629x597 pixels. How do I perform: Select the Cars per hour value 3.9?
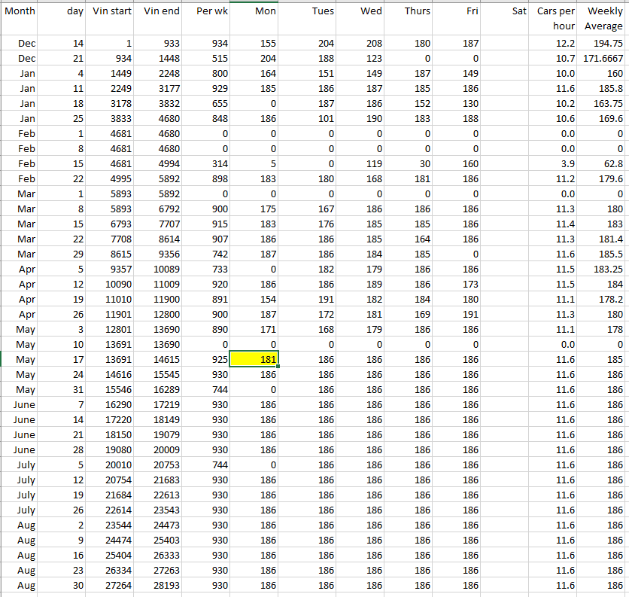tap(555, 163)
